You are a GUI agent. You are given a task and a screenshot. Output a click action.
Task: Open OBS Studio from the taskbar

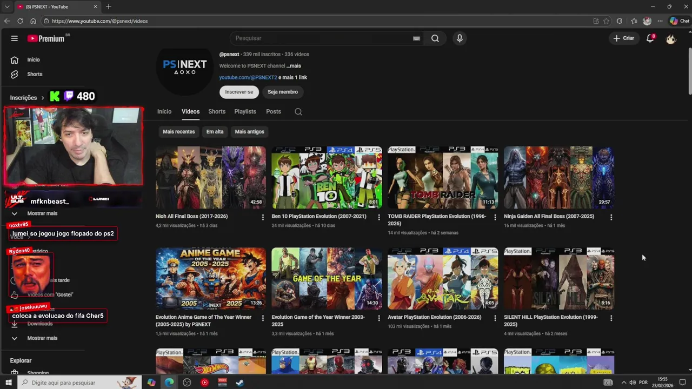187,383
